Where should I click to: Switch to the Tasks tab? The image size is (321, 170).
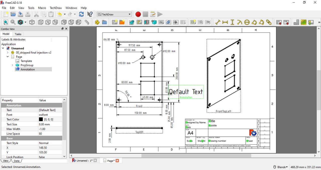click(18, 34)
